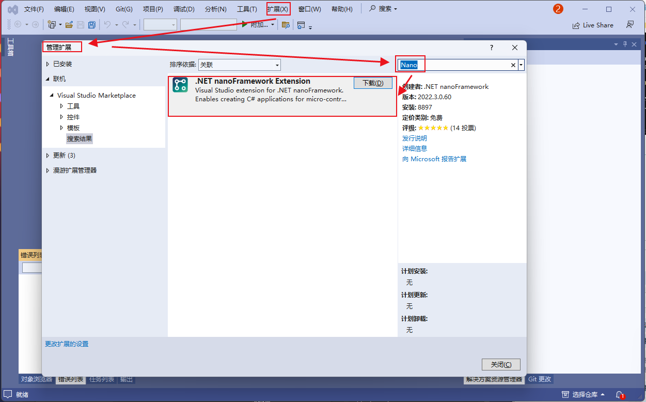Click the green start play icon
The image size is (646, 402).
245,24
